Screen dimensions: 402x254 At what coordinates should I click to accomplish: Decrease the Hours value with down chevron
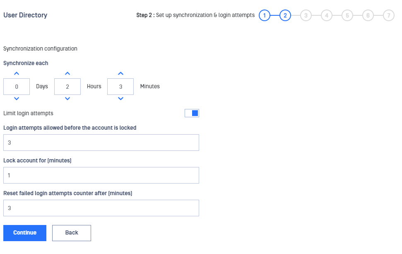(67, 99)
